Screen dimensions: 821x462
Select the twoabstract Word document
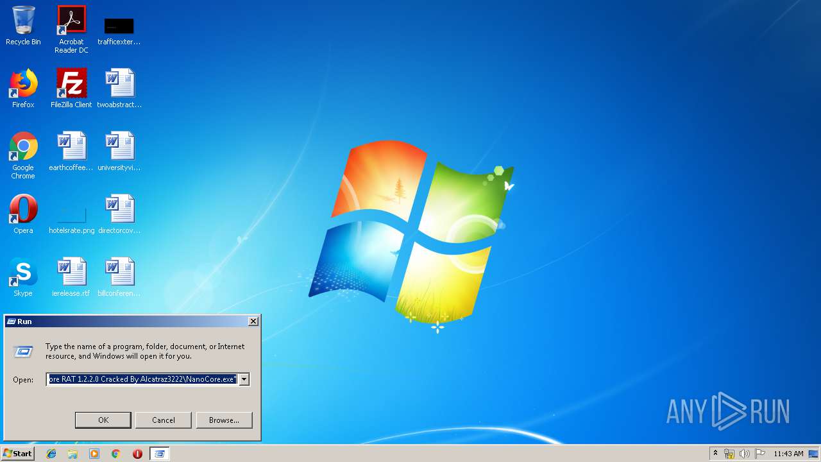119,88
